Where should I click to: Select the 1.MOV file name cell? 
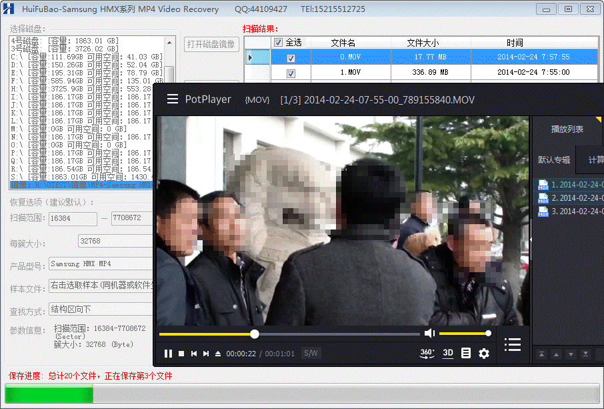[351, 72]
